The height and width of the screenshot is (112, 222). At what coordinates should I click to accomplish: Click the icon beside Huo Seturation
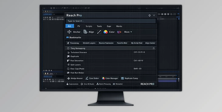68,61
